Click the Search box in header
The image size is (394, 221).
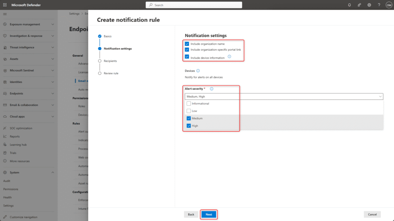(194, 5)
